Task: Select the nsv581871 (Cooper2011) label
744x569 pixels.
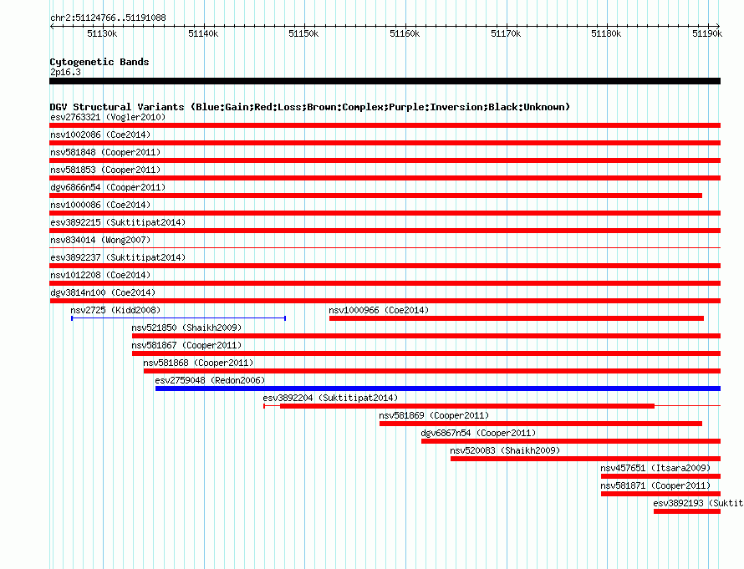Action: click(x=655, y=485)
